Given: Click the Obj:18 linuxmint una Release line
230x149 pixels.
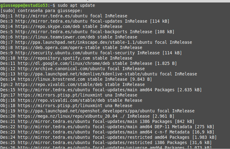Looking at the screenshot, I should 66,106.
